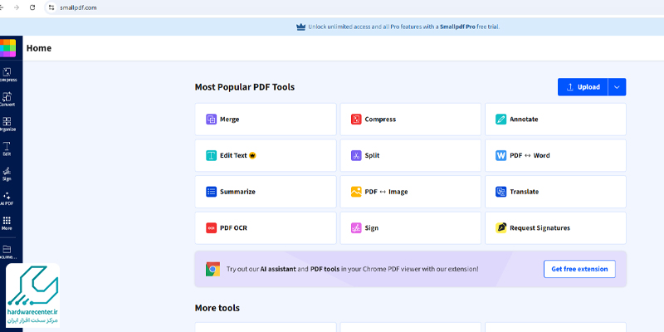Click the Get free extension button
The width and height of the screenshot is (664, 332).
[x=579, y=269]
